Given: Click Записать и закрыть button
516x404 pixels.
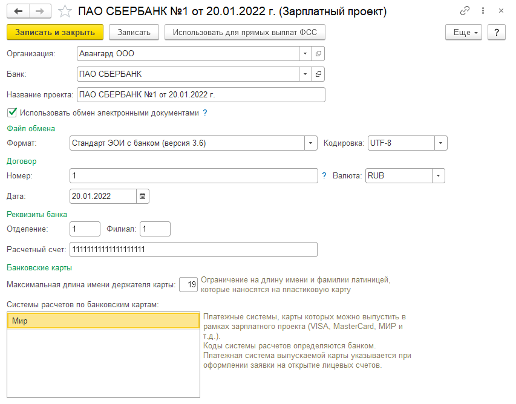Looking at the screenshot, I should pos(55,32).
